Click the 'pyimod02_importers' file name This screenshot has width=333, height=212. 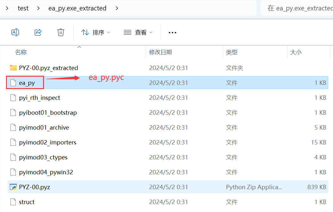pos(47,143)
